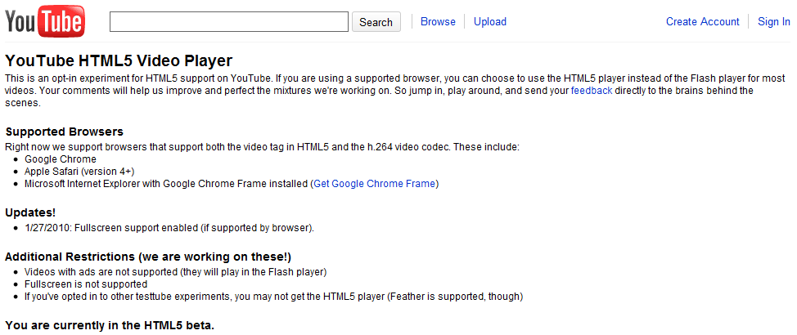
Task: Click the 1/27/2010 Fullscreen support update entry
Action: (169, 228)
